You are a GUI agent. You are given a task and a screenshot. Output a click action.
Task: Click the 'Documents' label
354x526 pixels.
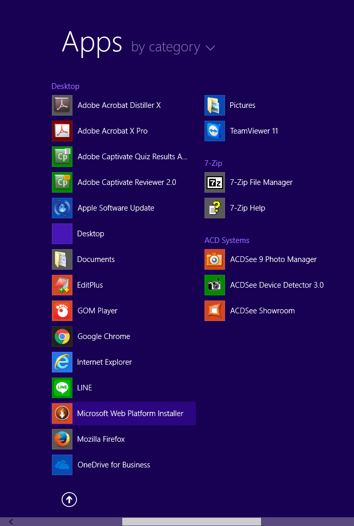[96, 259]
